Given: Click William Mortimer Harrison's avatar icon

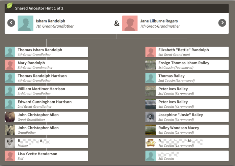Looking at the screenshot, I should click(x=10, y=91).
